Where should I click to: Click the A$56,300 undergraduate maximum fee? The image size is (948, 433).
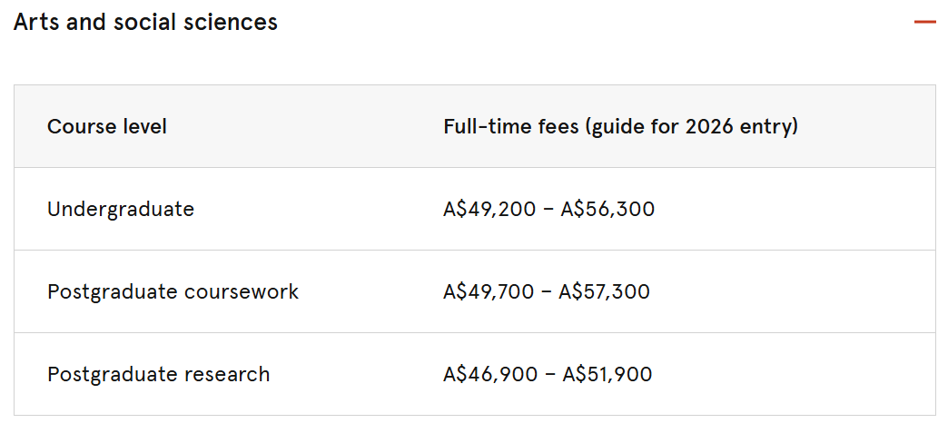point(607,209)
